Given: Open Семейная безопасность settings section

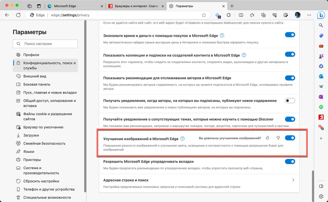Looking at the screenshot, I should pyautogui.click(x=45, y=144).
